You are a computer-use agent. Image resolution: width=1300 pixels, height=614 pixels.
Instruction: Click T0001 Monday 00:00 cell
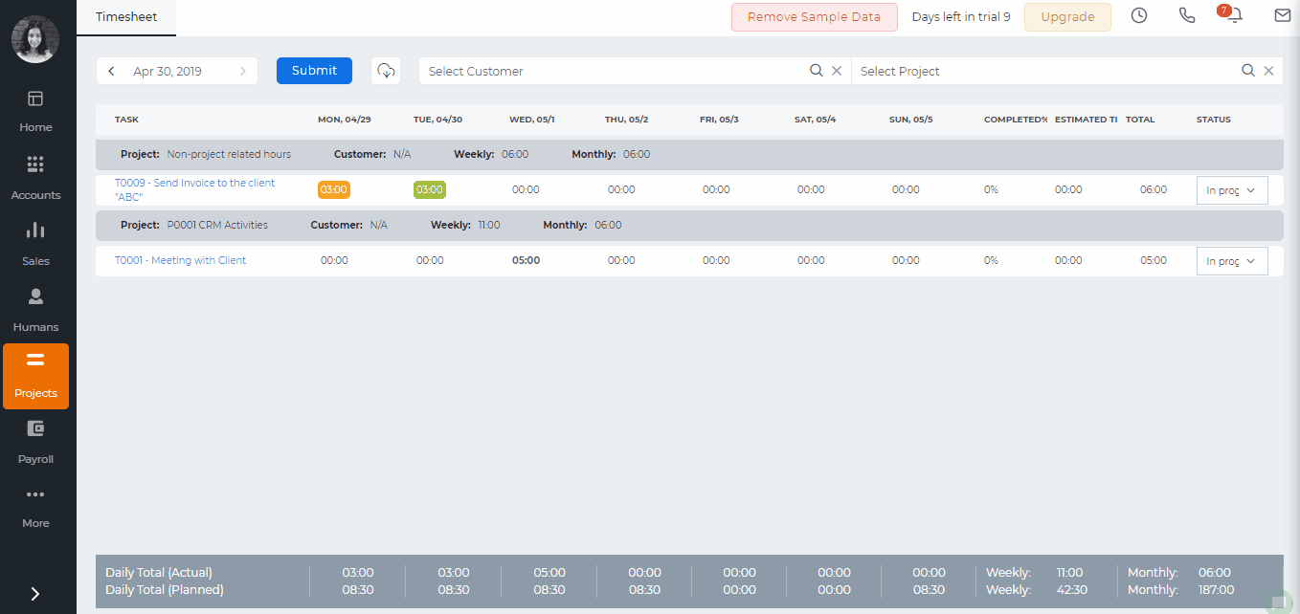pos(334,260)
